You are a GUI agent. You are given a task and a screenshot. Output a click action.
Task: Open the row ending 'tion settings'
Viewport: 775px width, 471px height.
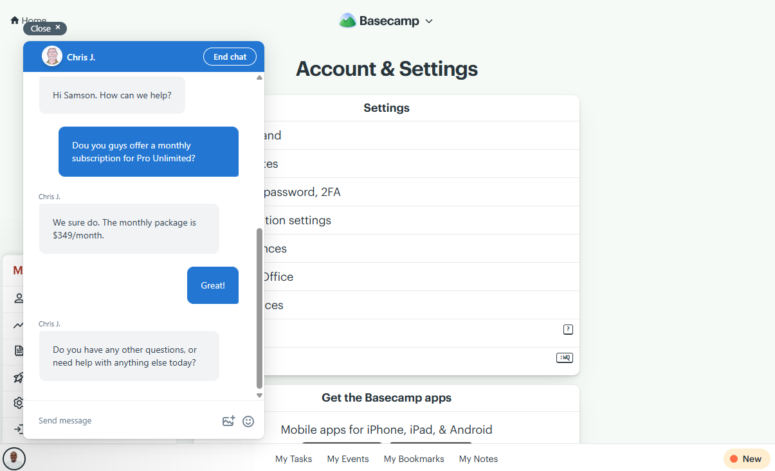[x=421, y=220]
